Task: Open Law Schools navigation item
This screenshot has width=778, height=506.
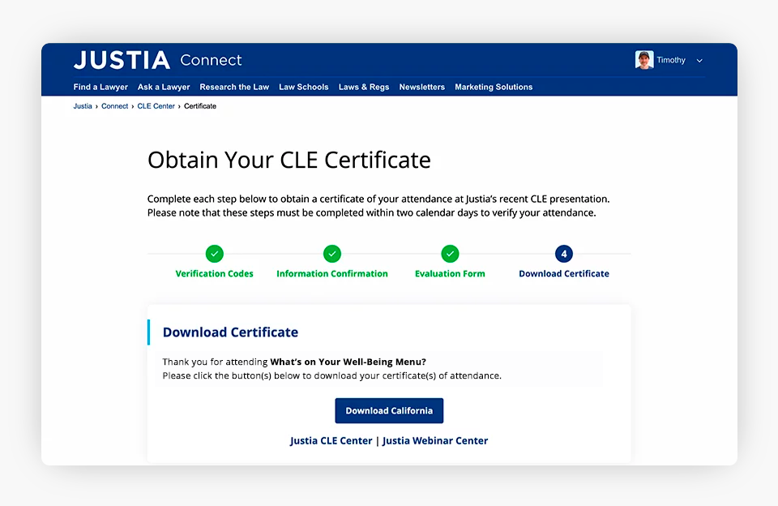Action: pos(304,87)
